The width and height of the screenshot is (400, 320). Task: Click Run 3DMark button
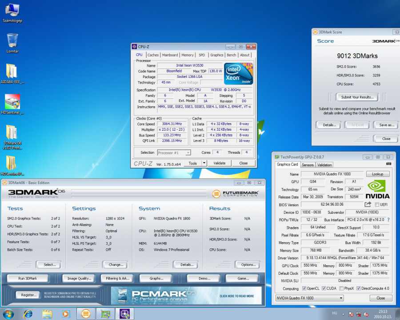pos(28,278)
